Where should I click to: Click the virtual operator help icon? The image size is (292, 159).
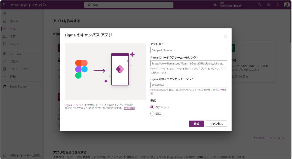tap(5, 156)
